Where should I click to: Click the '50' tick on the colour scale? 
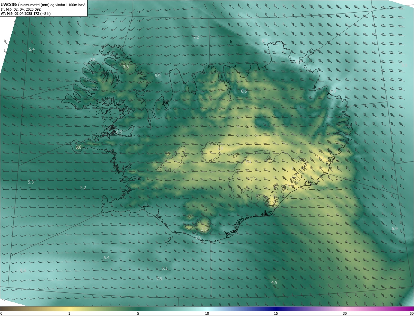coord(411,313)
